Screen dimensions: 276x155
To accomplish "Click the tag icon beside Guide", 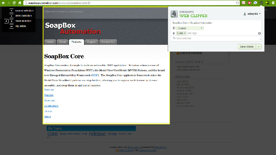I will click(174, 33).
